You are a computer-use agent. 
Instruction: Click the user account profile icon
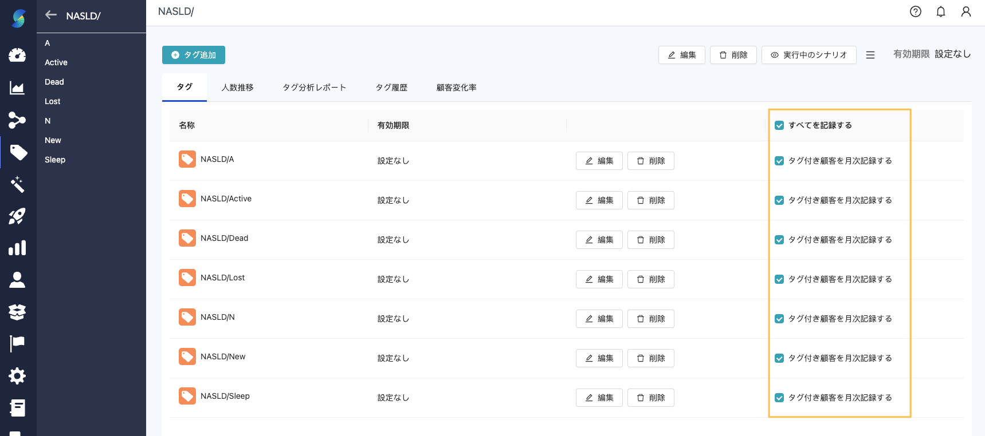[x=966, y=11]
